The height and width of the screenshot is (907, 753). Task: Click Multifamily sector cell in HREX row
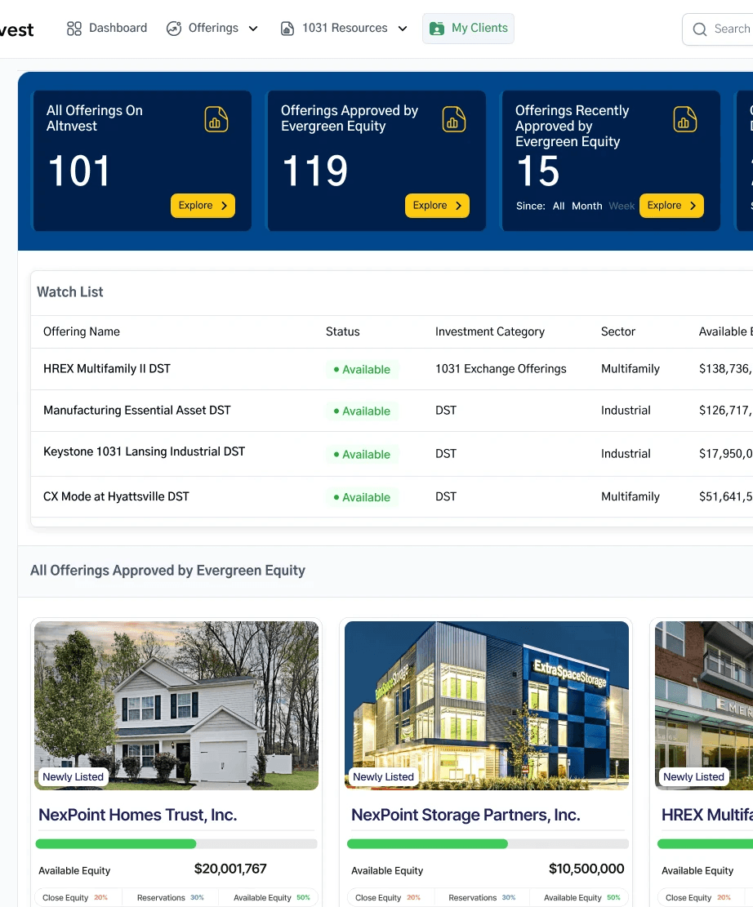pyautogui.click(x=630, y=369)
